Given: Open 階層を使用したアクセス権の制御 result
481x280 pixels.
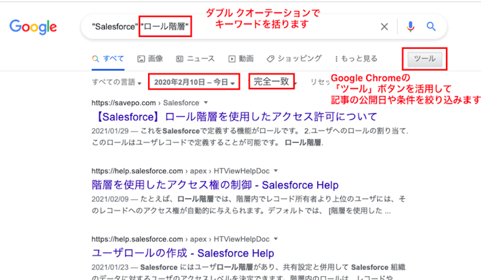Looking at the screenshot, I should 215,185.
